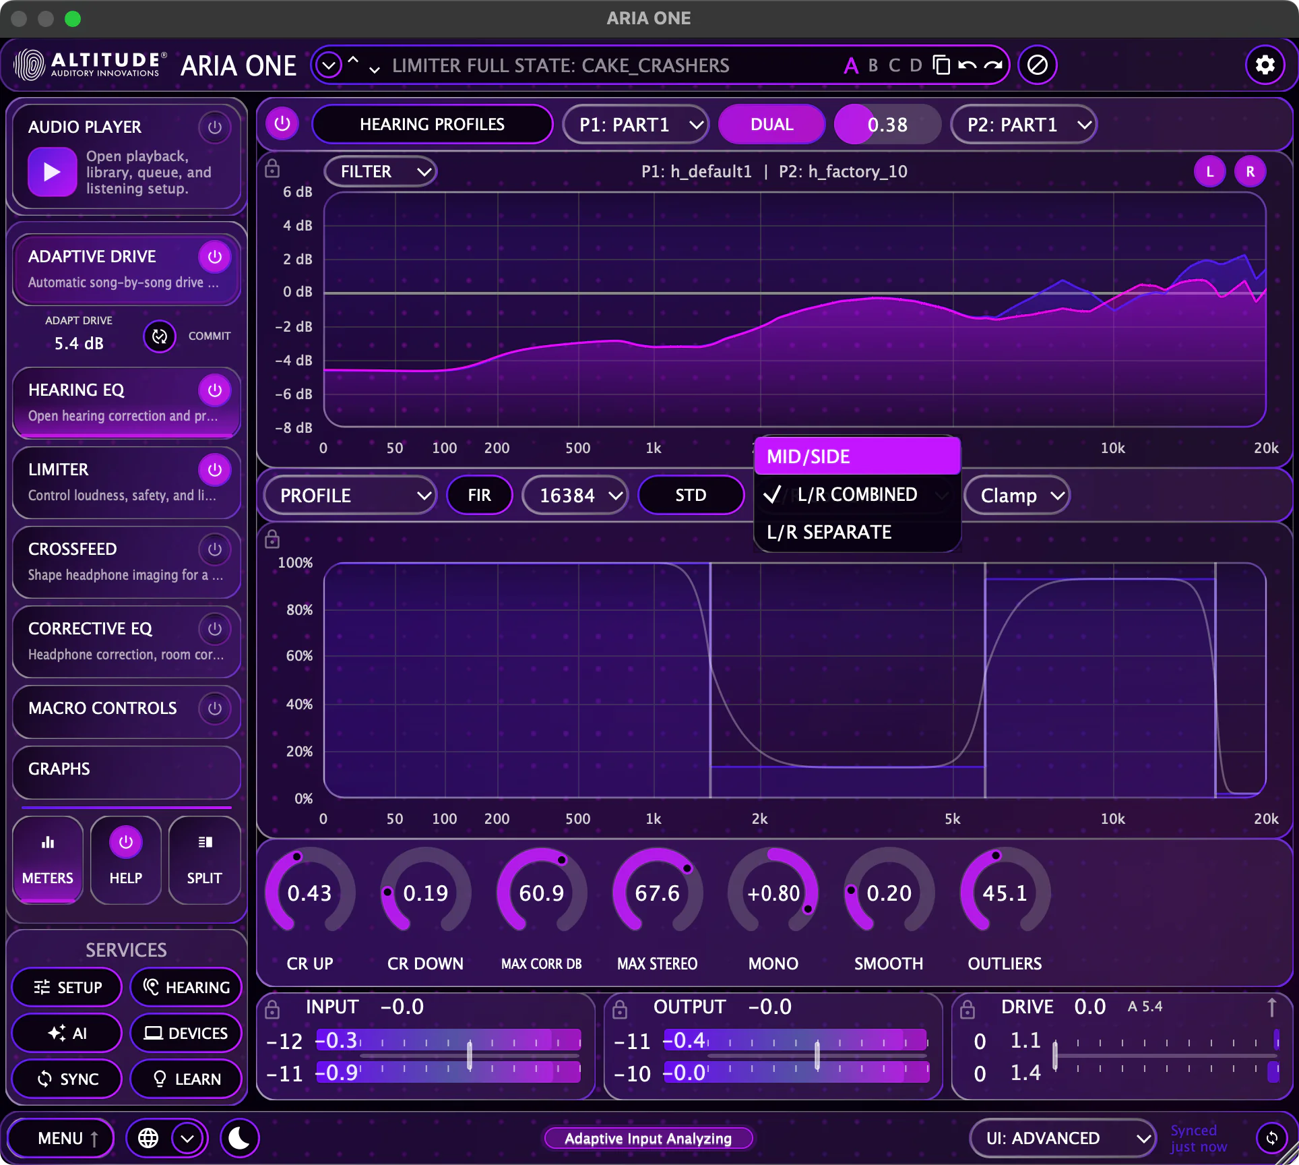Toggle Hearing Profiles power button
Viewport: 1299px width, 1165px height.
coord(282,124)
